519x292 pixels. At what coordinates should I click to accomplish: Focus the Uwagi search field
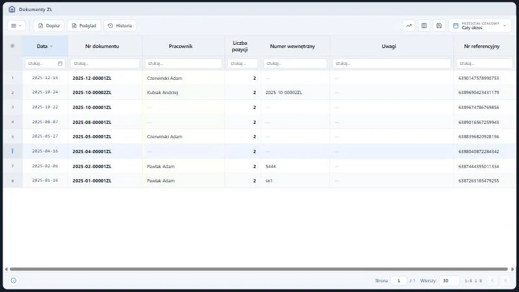(x=392, y=63)
